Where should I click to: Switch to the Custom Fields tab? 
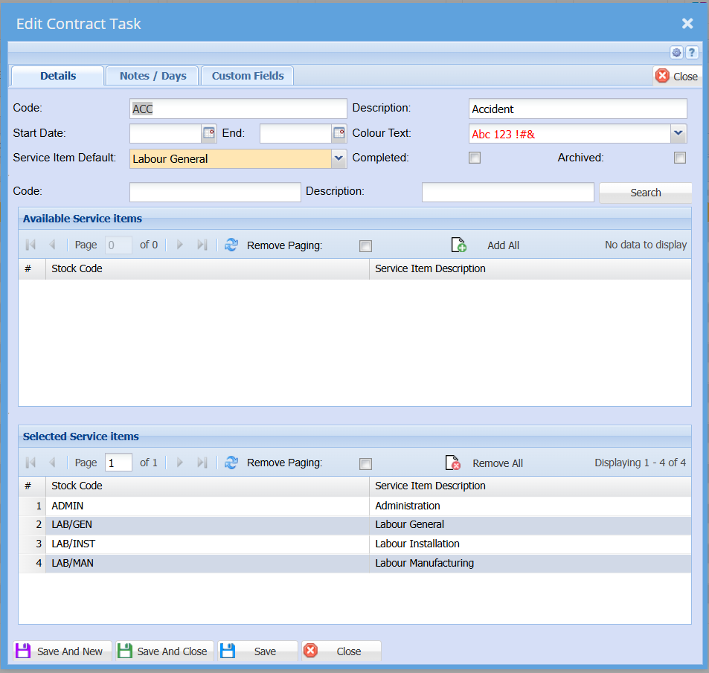coord(248,76)
